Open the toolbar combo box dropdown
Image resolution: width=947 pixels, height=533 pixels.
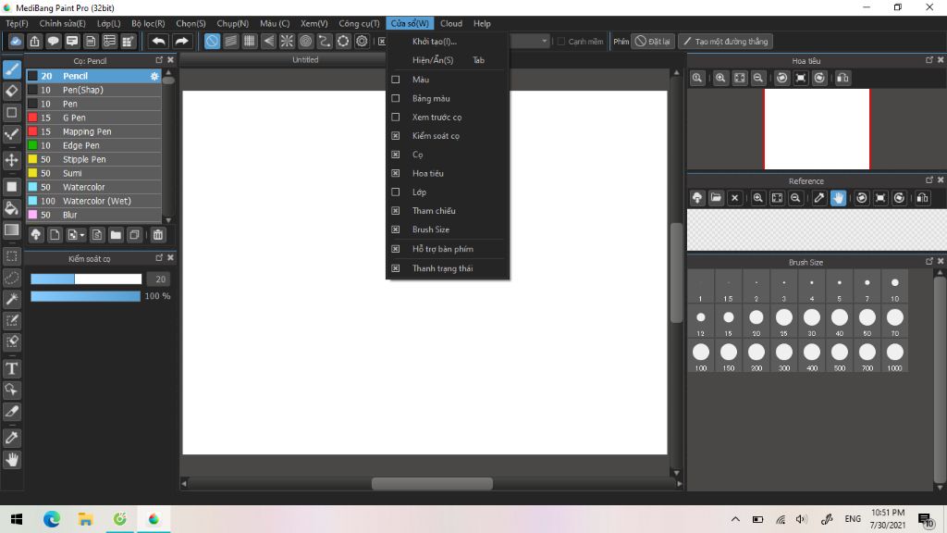544,41
